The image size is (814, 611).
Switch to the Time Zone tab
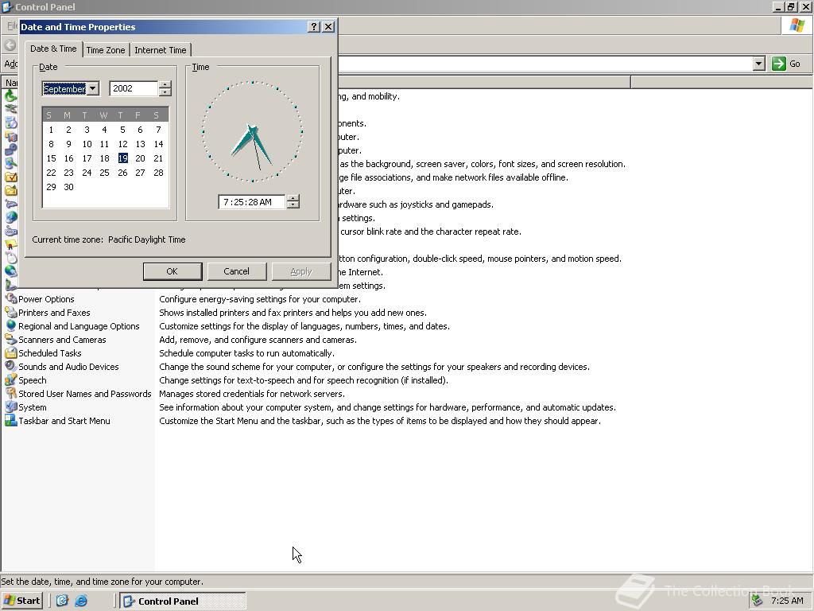pos(106,50)
